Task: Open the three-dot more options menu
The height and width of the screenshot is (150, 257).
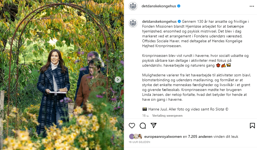Action: point(252,6)
